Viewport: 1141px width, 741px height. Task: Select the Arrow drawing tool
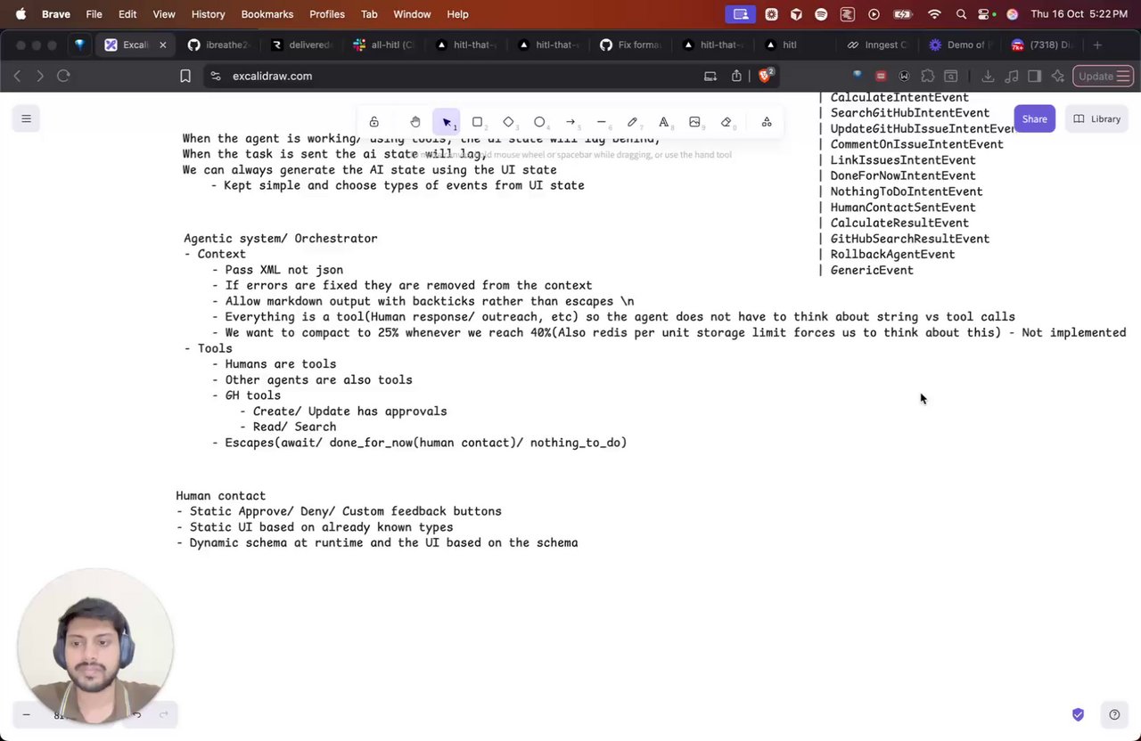coord(570,122)
